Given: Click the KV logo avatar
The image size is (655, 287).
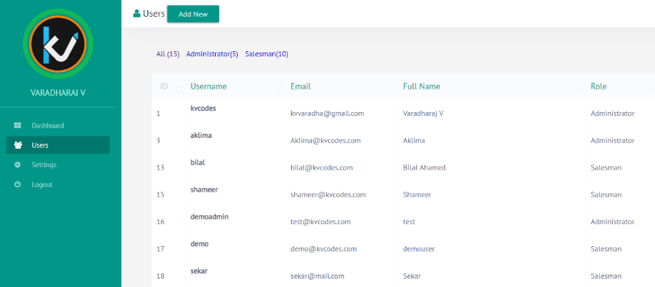Looking at the screenshot, I should click(x=58, y=44).
